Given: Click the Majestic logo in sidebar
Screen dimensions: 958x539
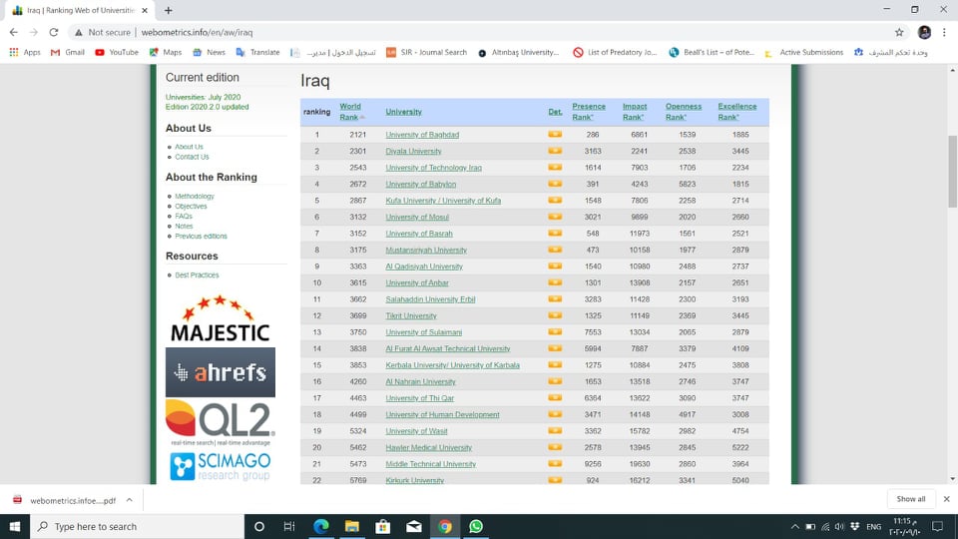Looking at the screenshot, I should point(220,319).
